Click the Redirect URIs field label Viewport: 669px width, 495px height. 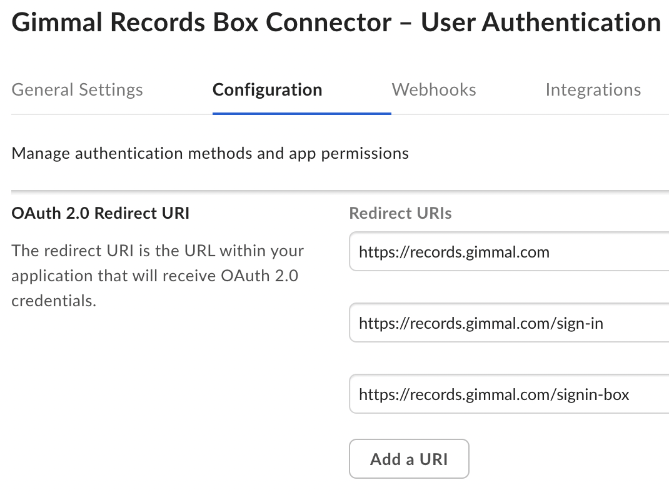[400, 214]
